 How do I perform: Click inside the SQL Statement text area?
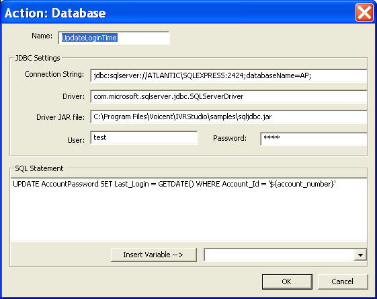[189, 209]
